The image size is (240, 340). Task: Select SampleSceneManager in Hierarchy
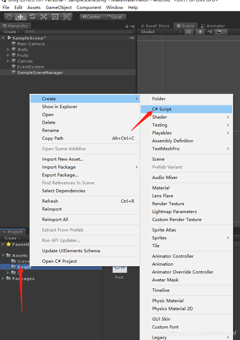point(40,73)
